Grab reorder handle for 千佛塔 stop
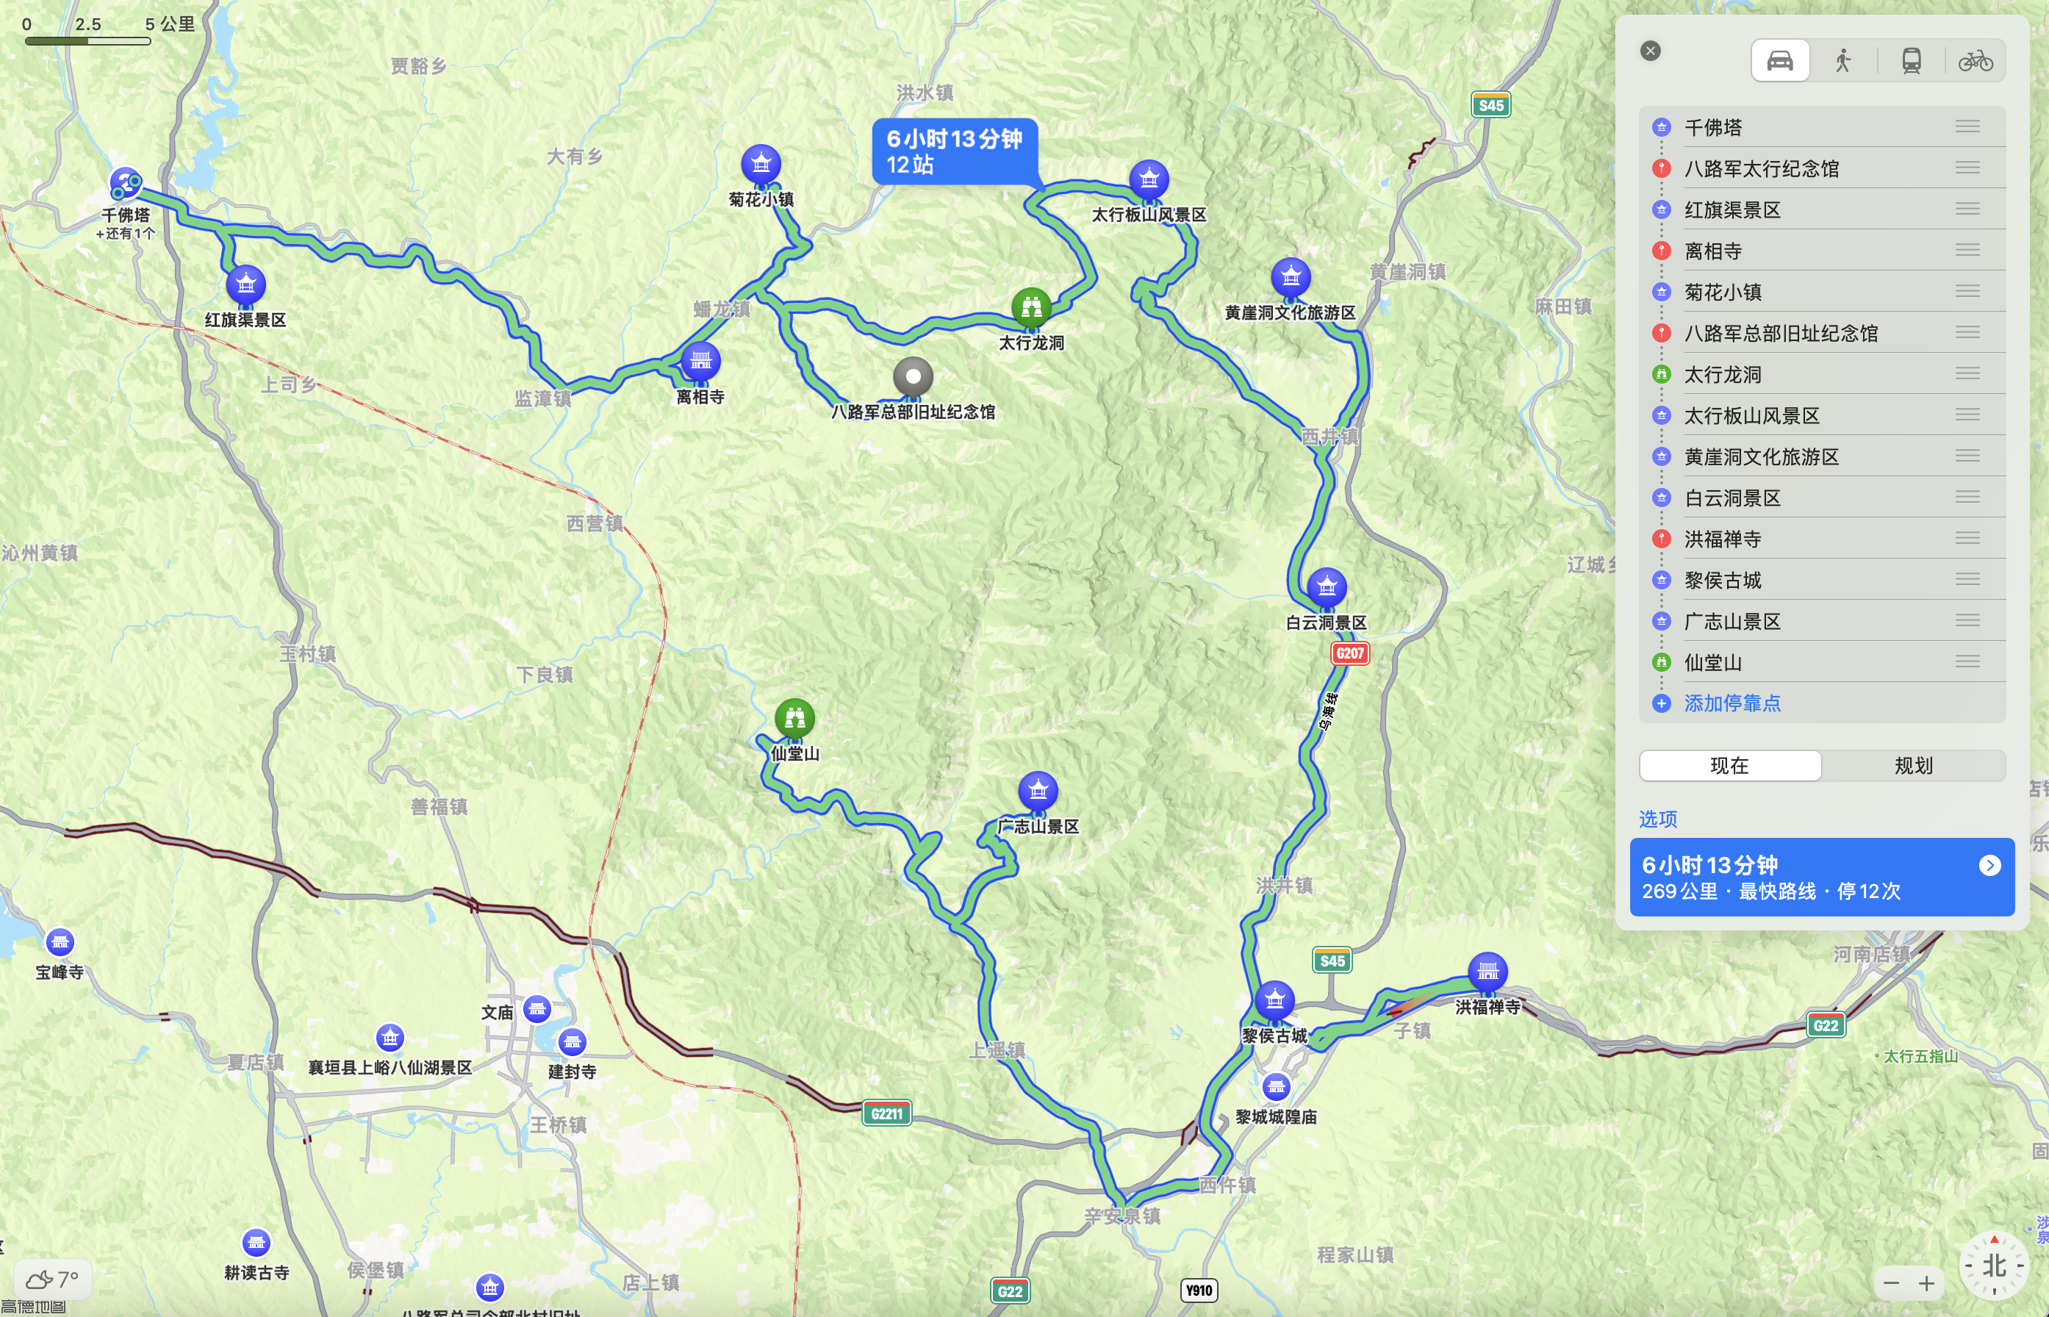Screen dimensions: 2049x1317 click(x=1967, y=126)
